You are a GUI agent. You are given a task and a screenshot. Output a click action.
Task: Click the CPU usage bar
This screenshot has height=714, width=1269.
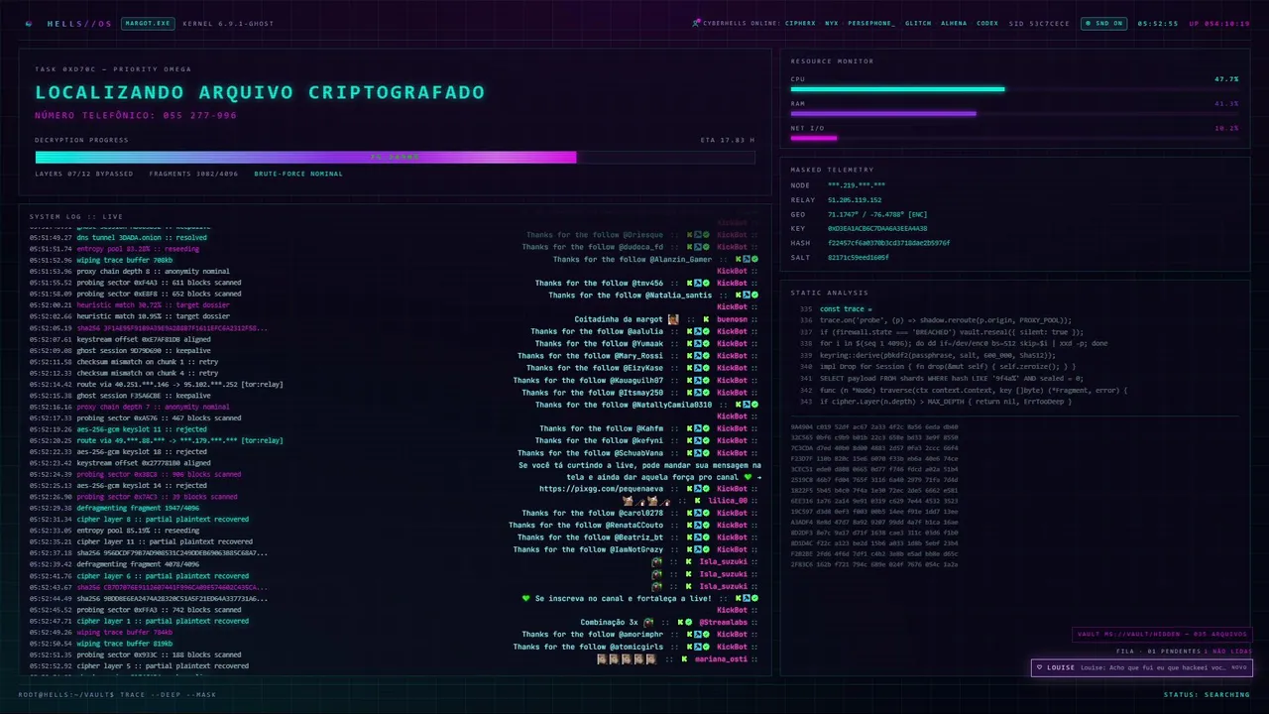pos(1014,89)
